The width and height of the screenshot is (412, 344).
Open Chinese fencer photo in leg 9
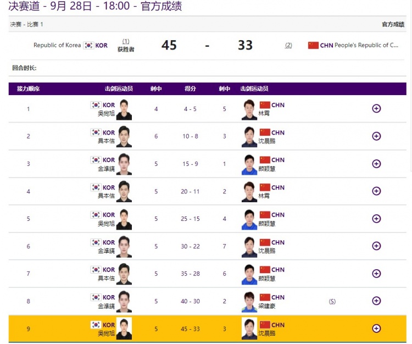tap(249, 329)
